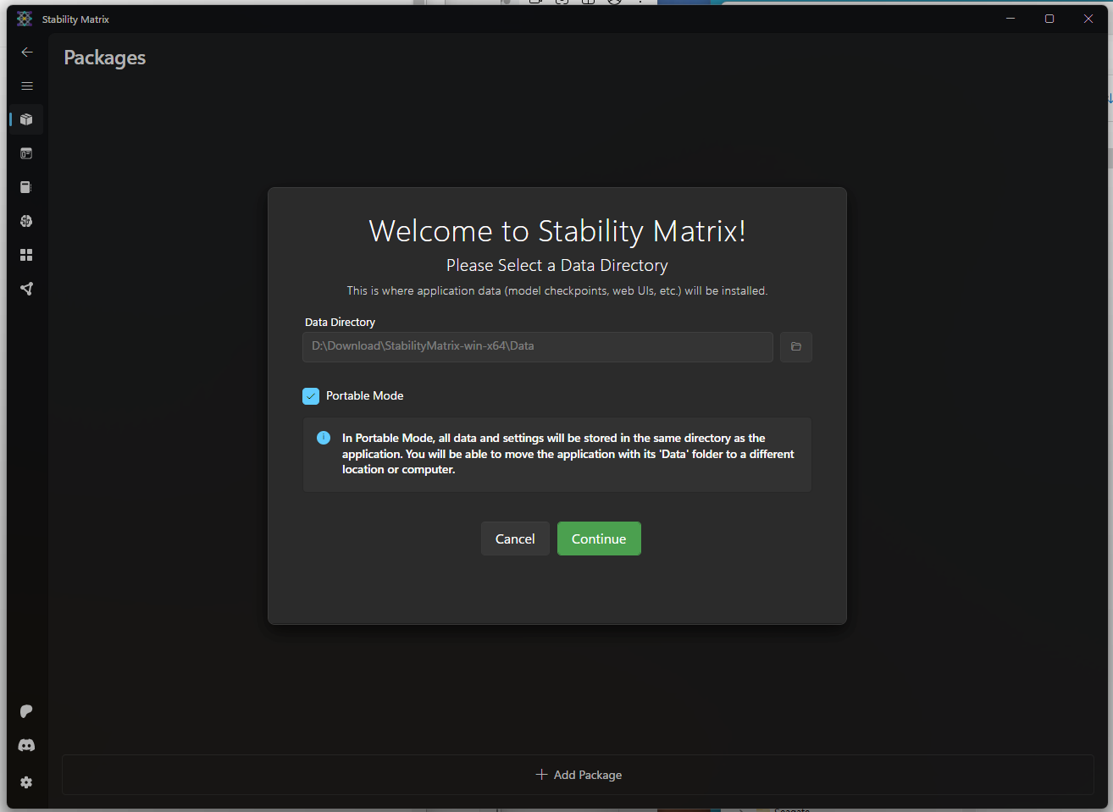1113x812 pixels.
Task: Collapse the navigation sidebar
Action: point(26,86)
